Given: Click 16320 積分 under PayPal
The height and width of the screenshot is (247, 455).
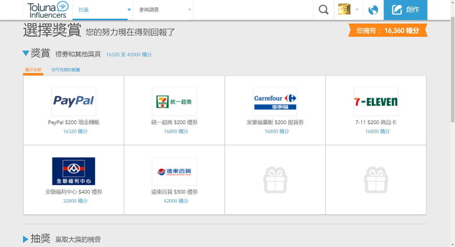Looking at the screenshot, I should [75, 131].
